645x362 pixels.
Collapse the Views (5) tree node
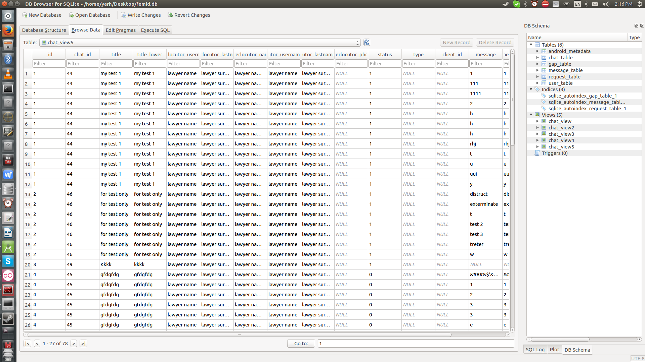click(x=531, y=115)
